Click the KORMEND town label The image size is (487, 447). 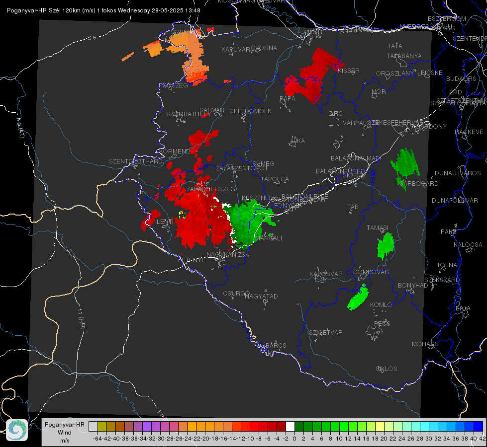[174, 151]
